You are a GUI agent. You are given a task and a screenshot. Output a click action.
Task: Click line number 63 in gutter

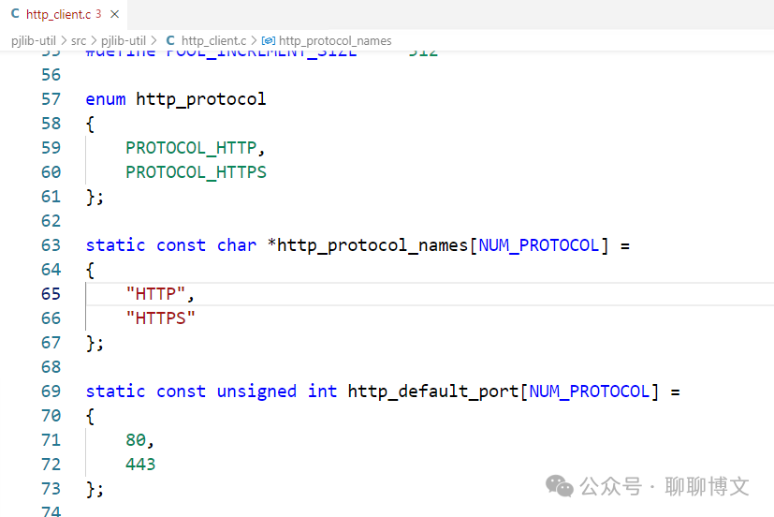[x=51, y=245]
